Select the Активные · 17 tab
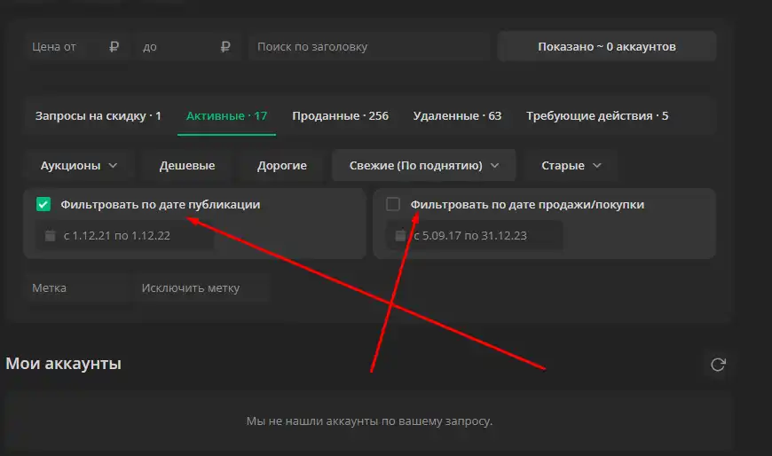Image resolution: width=772 pixels, height=456 pixels. coord(226,116)
